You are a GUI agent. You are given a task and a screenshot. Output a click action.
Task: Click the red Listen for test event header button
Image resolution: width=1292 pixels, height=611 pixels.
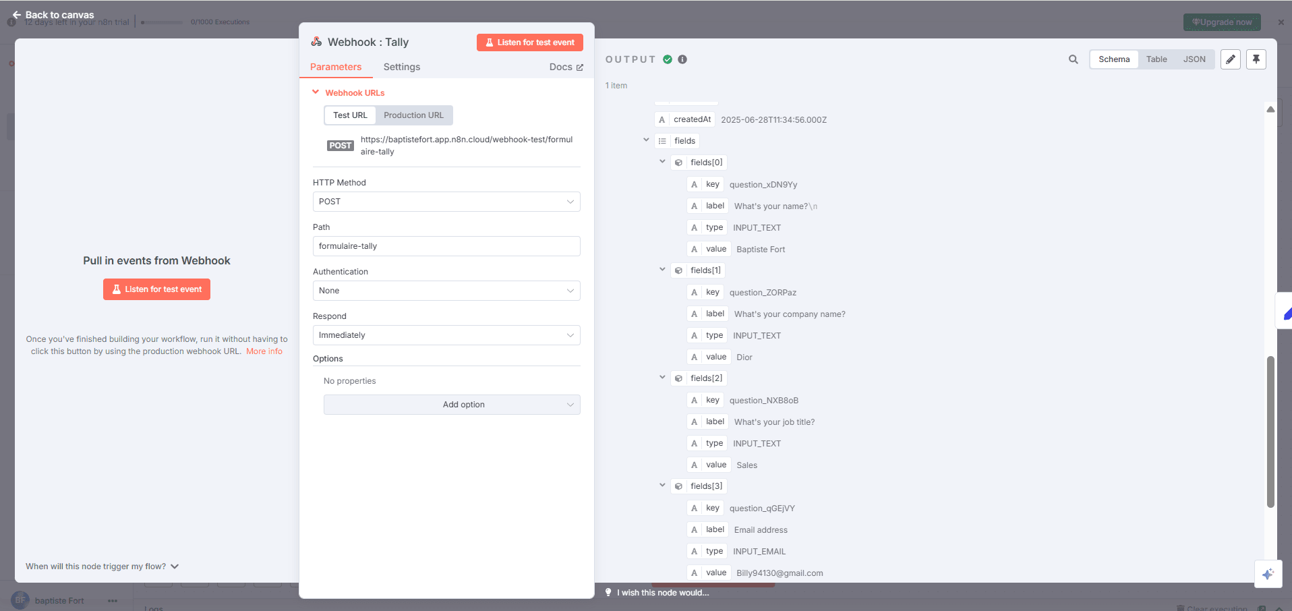530,42
